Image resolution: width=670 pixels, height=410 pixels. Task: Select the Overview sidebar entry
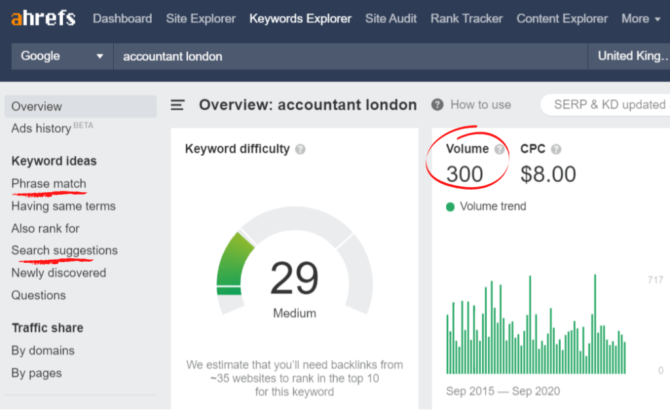click(37, 106)
